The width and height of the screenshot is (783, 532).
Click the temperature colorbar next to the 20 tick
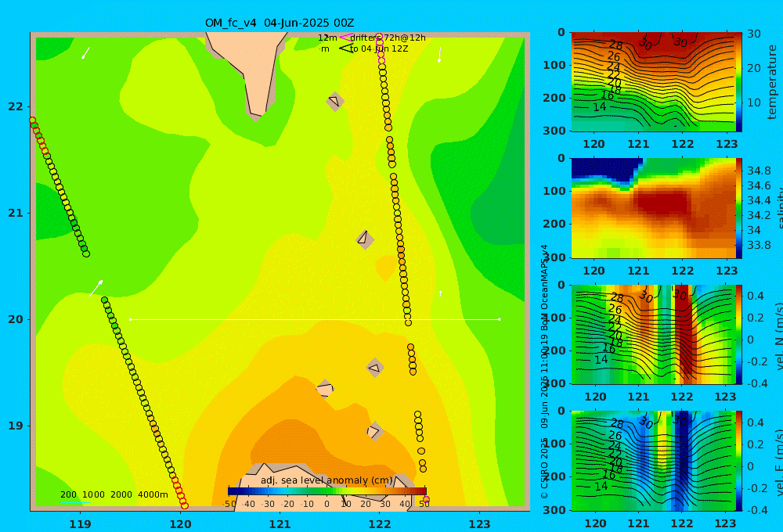739,68
